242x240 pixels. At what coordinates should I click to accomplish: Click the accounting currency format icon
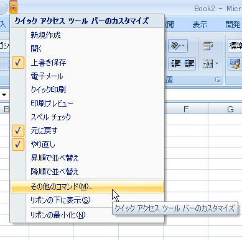[x=235, y=64]
